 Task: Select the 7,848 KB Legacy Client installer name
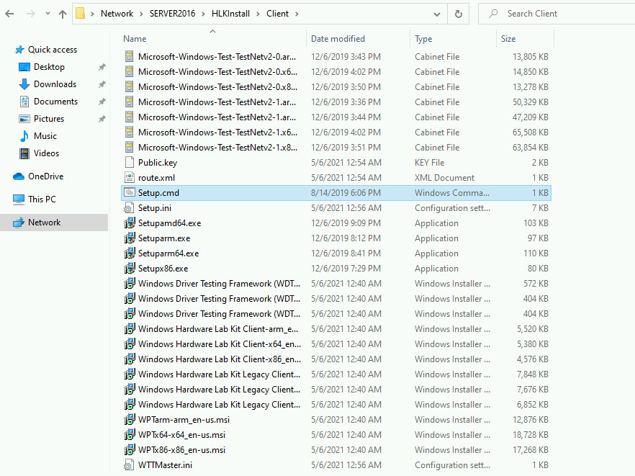point(219,374)
